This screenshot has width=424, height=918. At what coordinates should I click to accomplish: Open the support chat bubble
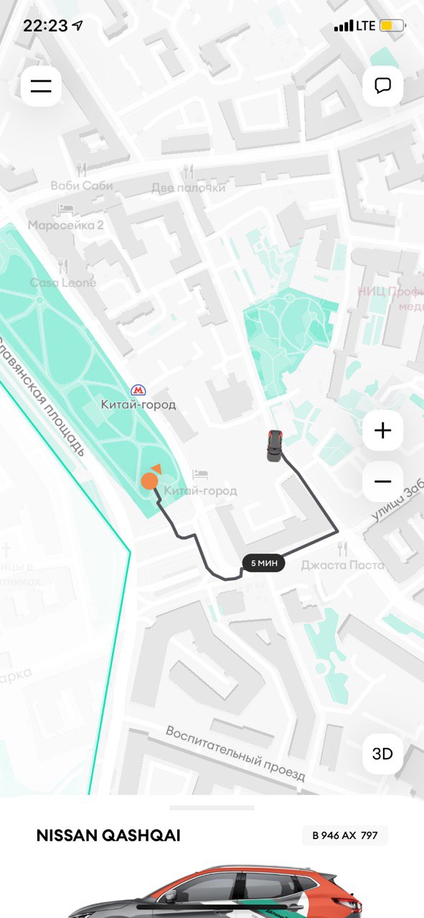tap(382, 86)
